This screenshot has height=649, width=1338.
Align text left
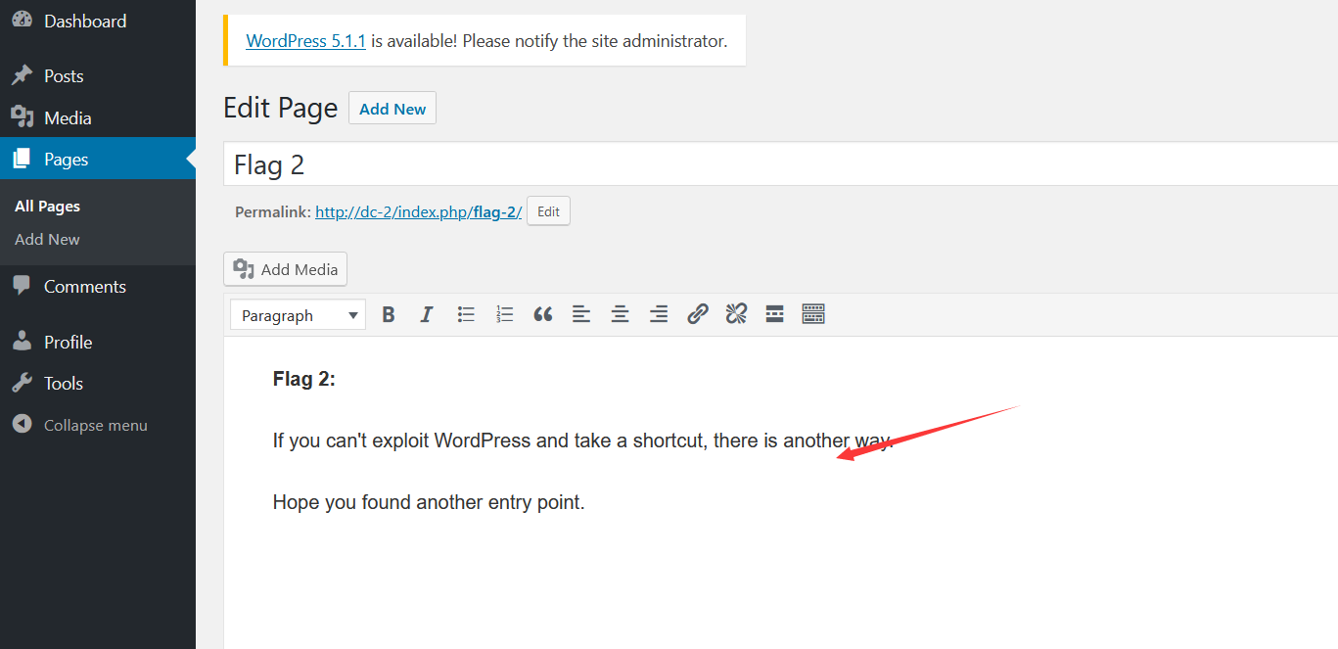coord(581,314)
